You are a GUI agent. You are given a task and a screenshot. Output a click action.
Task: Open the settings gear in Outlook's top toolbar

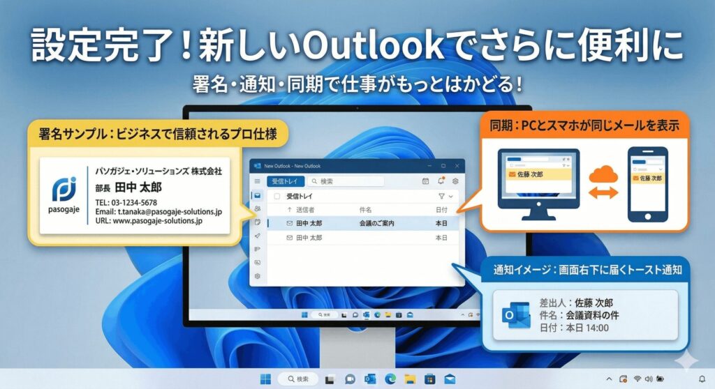[455, 181]
